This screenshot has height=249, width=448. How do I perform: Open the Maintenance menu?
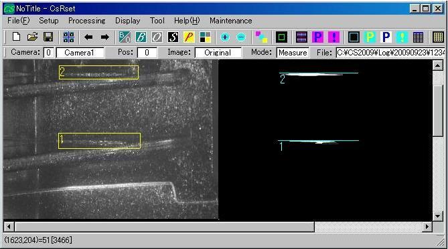[231, 21]
